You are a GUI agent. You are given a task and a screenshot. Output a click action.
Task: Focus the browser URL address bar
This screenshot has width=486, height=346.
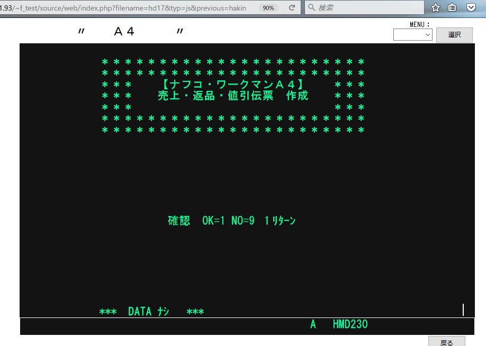(127, 8)
